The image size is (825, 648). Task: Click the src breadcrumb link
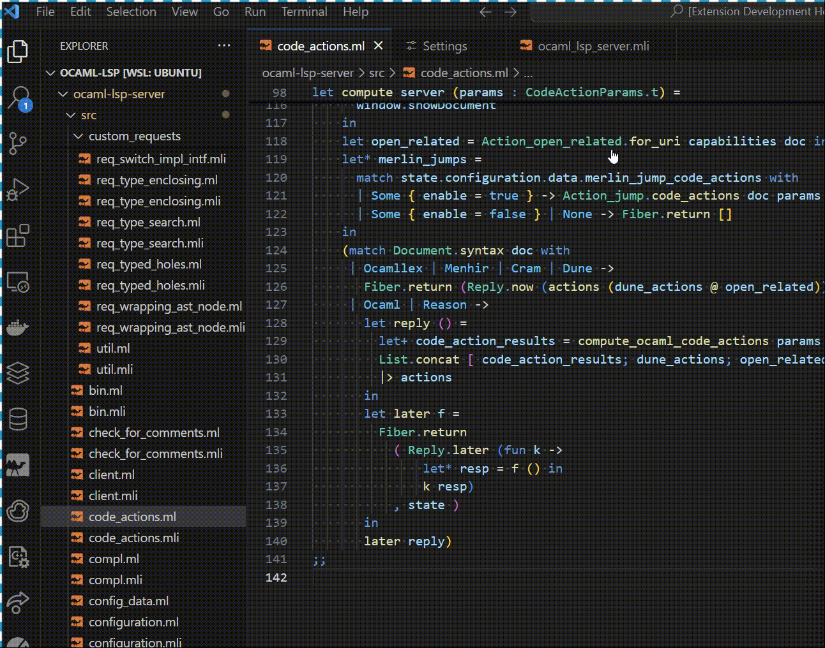(x=376, y=73)
